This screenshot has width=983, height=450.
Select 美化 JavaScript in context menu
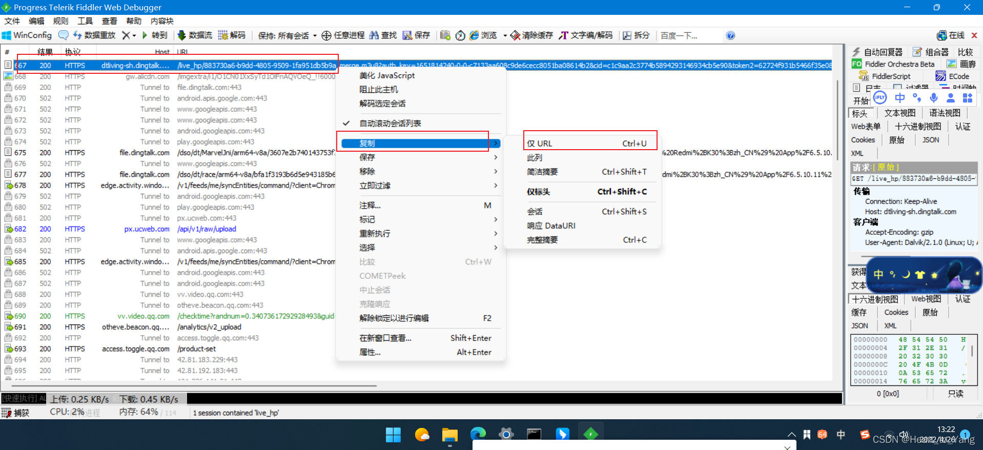pyautogui.click(x=387, y=75)
